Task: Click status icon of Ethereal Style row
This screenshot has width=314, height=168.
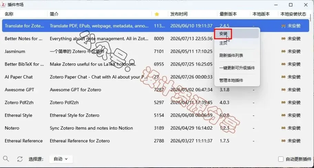Action: (x=283, y=115)
